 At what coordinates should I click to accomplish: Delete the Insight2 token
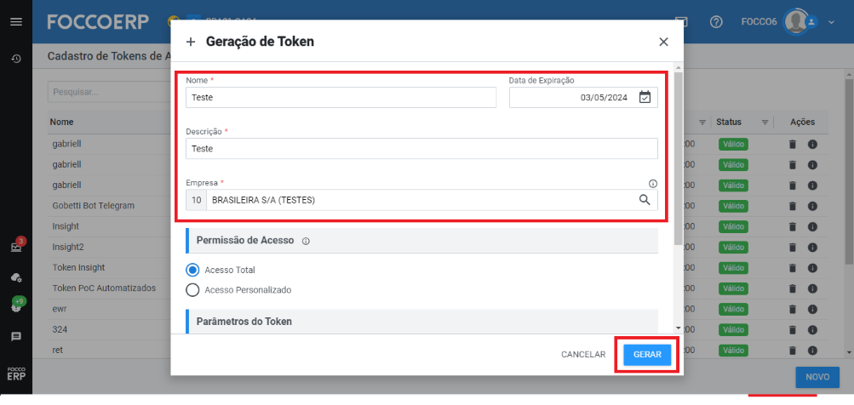pos(793,247)
